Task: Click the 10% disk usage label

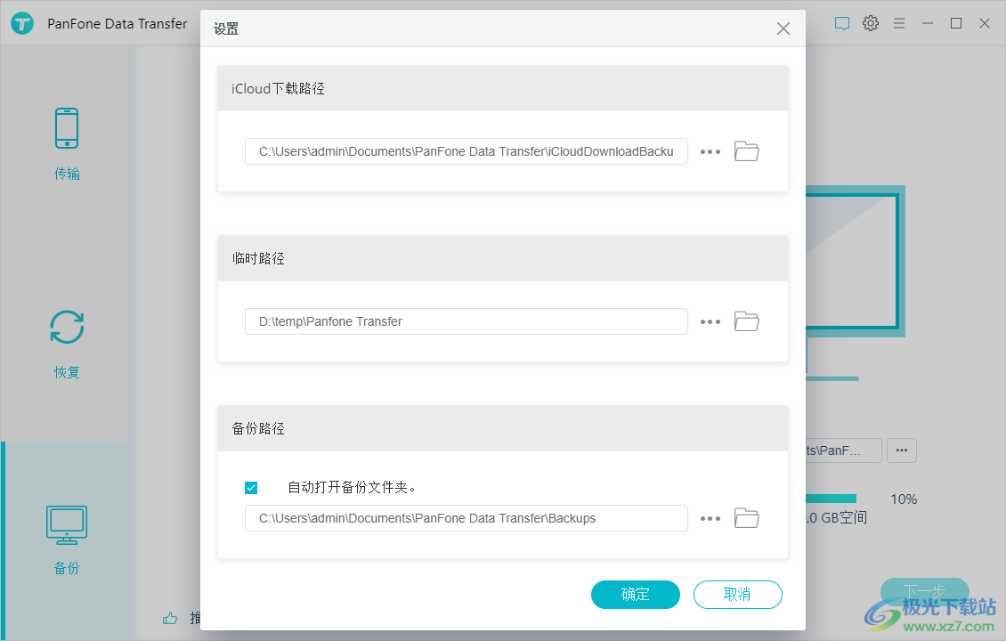Action: click(x=904, y=499)
